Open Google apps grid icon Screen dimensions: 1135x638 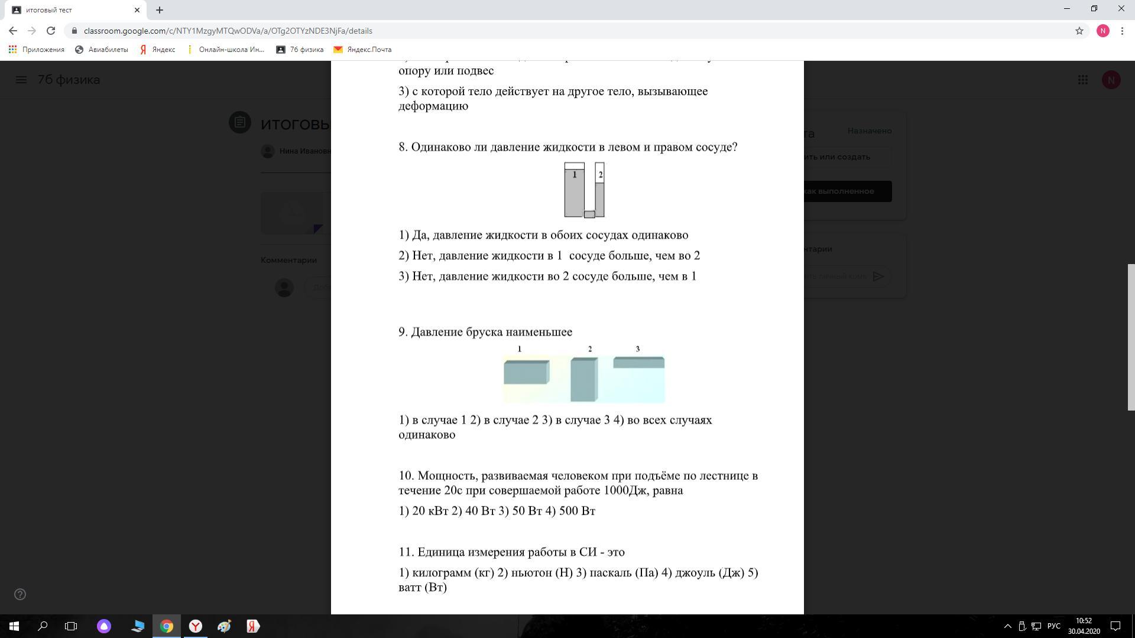click(x=1082, y=80)
